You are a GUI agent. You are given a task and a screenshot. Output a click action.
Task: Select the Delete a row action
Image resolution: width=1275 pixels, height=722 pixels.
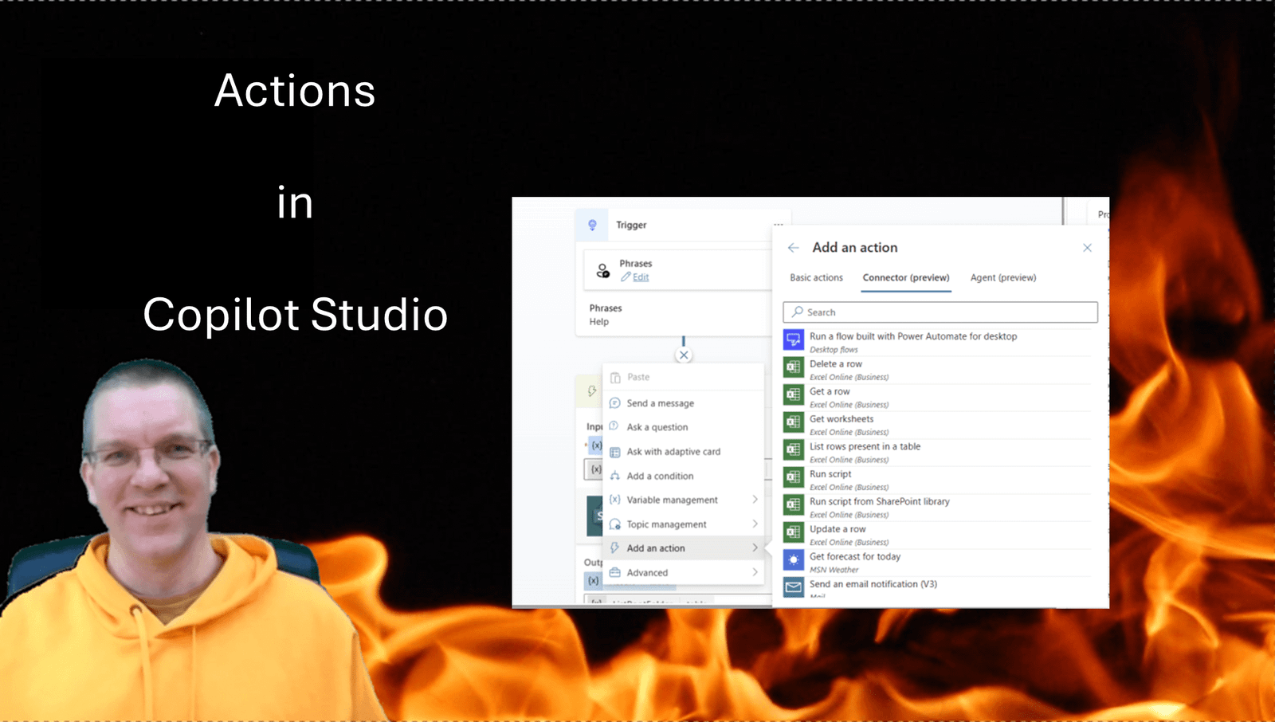pos(836,364)
